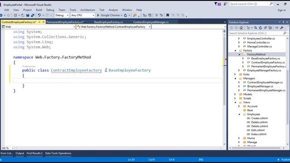Click Collapse All icon in Solution Explorer
This screenshot has height=163, width=290.
coord(266,28)
